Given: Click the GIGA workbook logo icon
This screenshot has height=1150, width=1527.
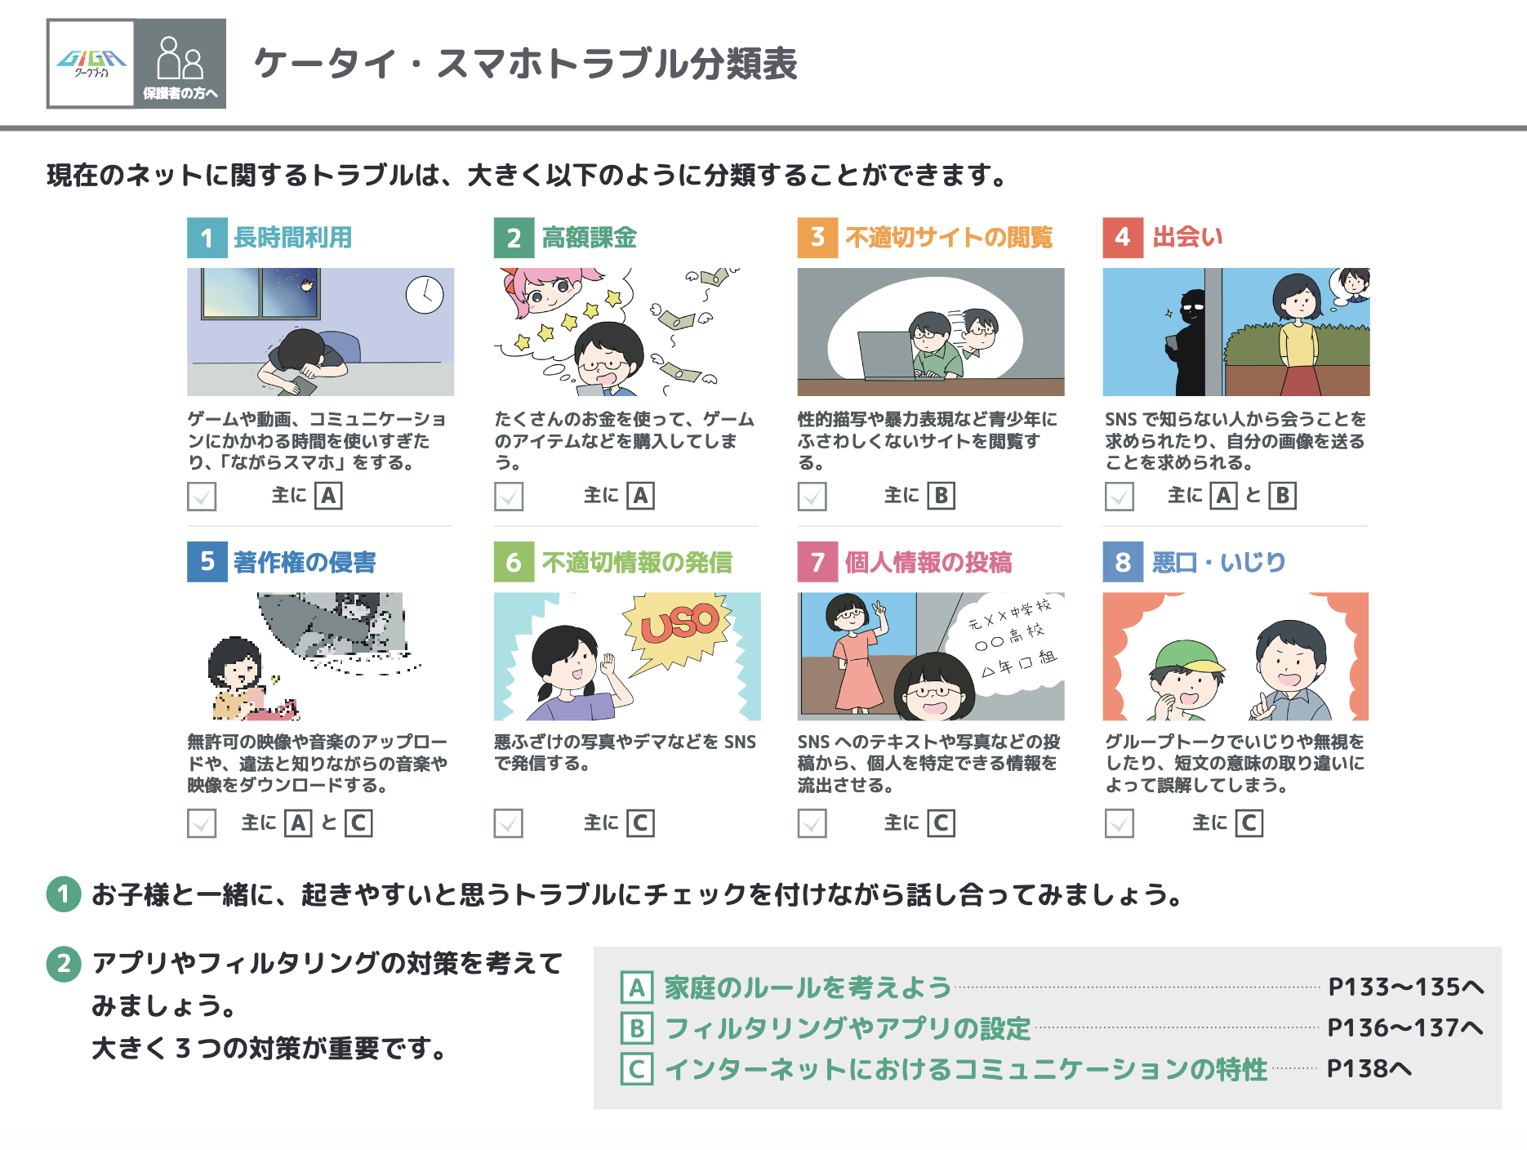Looking at the screenshot, I should pos(91,64).
